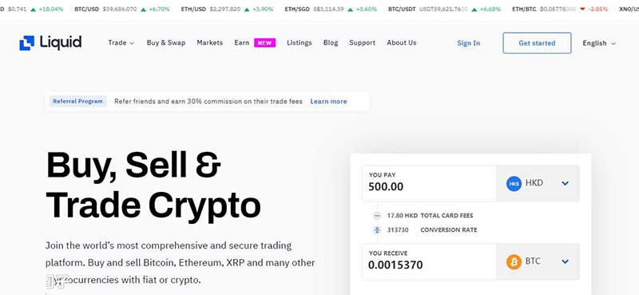Expand the BTC receive currency selector
Viewport: 639px width, 295px height.
point(565,261)
